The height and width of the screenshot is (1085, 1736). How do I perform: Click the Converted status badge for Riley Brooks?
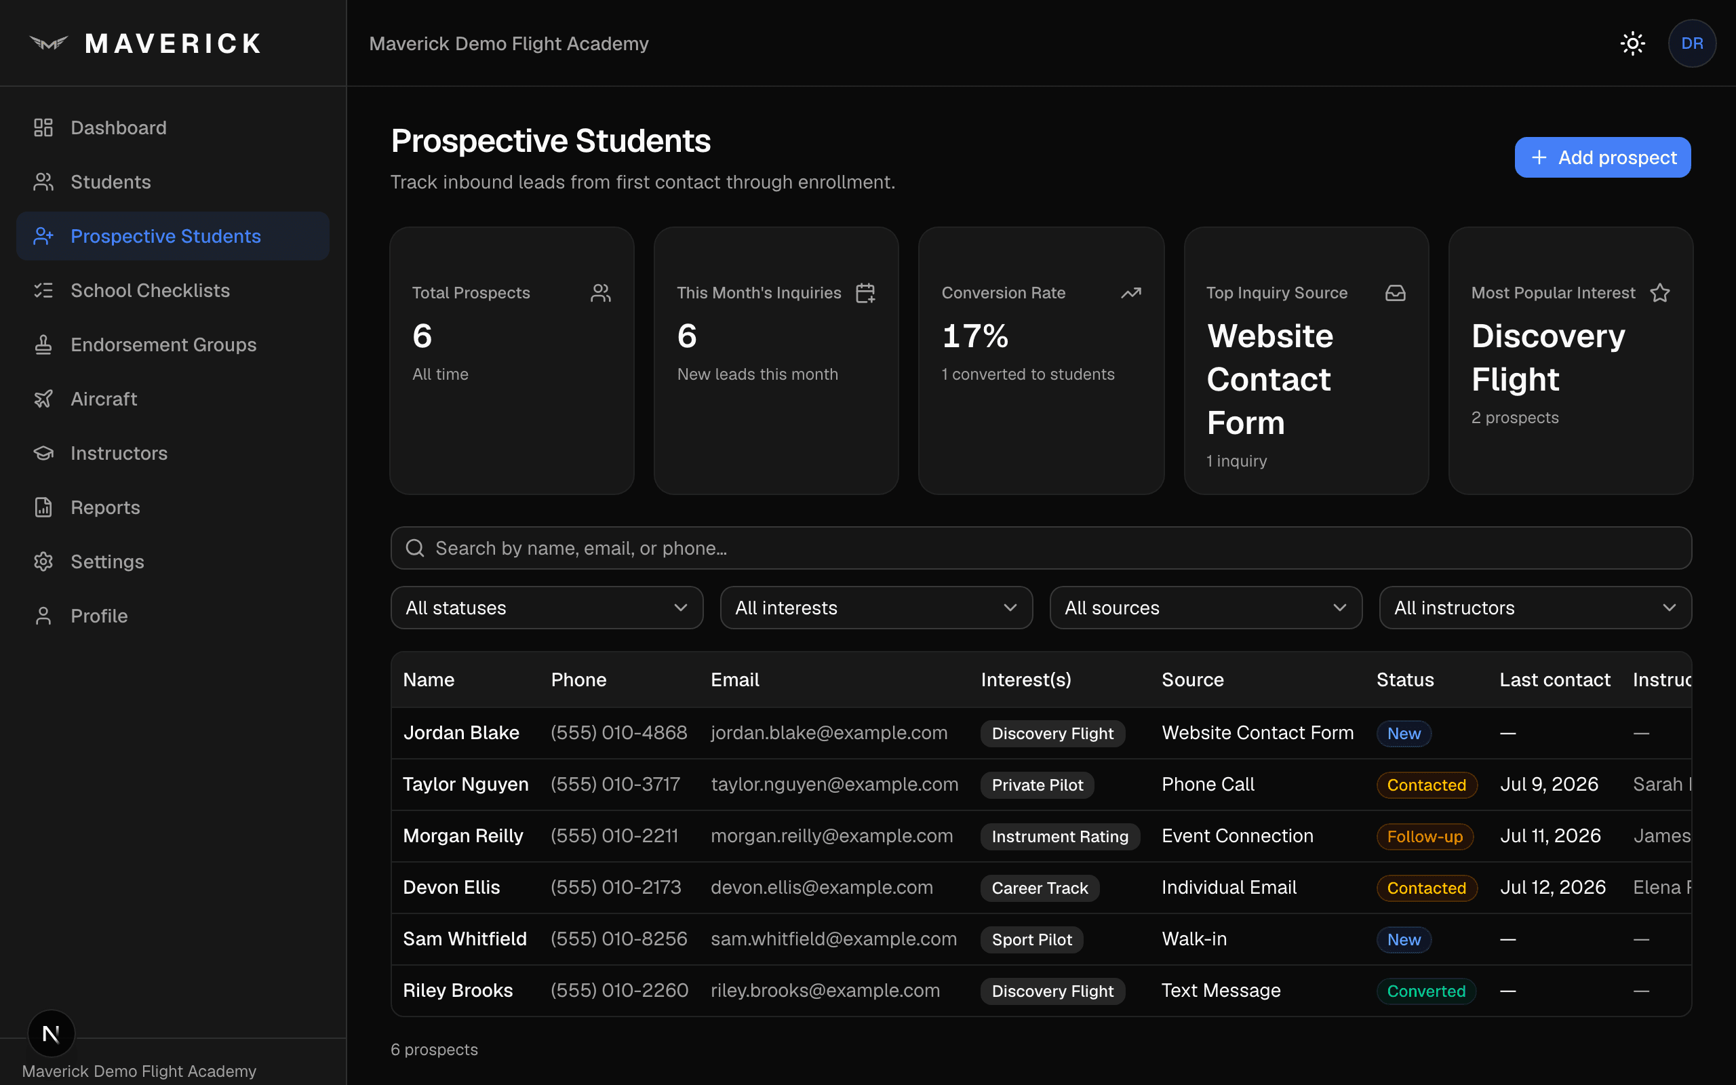tap(1426, 991)
